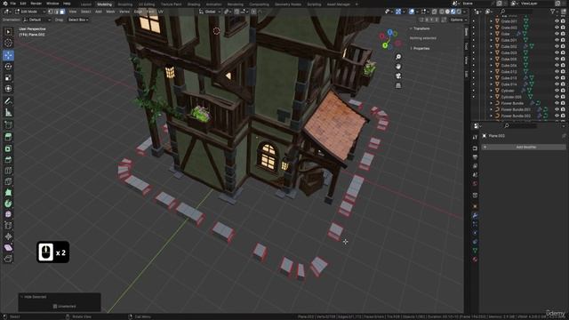Select the Transform tool
Image resolution: width=569 pixels, height=320 pixels.
click(x=8, y=89)
